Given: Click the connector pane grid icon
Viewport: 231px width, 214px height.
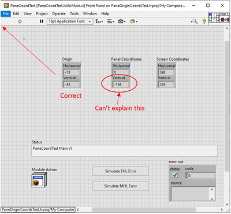Looking at the screenshot, I should [x=214, y=17].
